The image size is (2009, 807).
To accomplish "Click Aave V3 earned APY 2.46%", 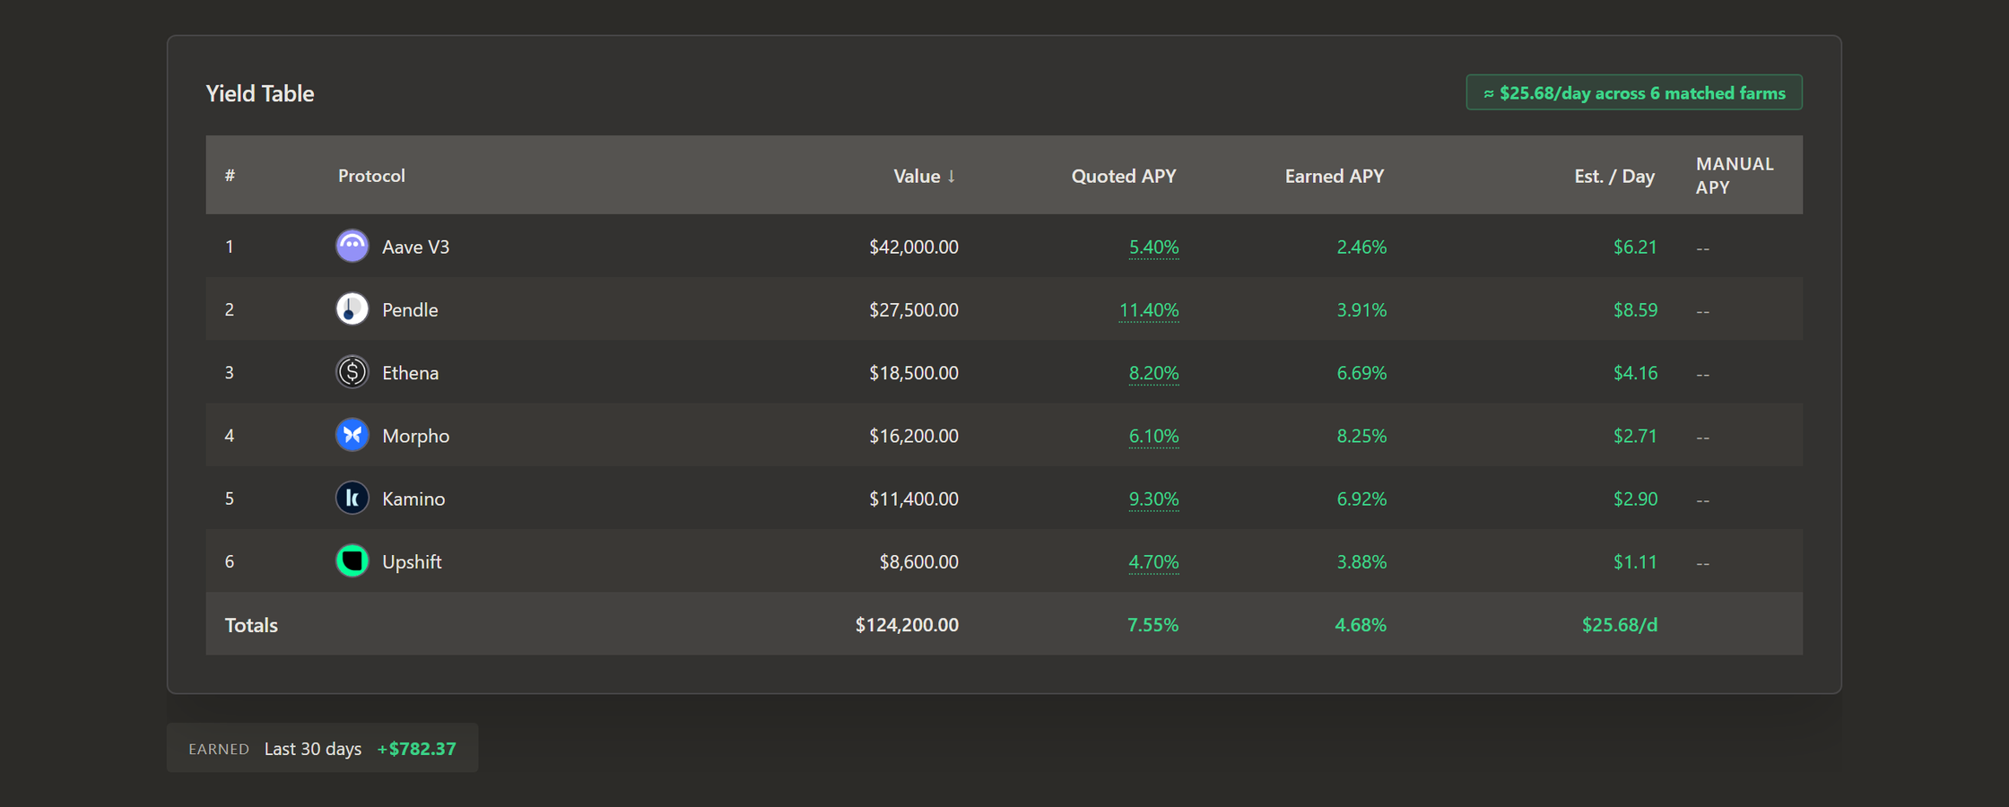I will tap(1361, 247).
